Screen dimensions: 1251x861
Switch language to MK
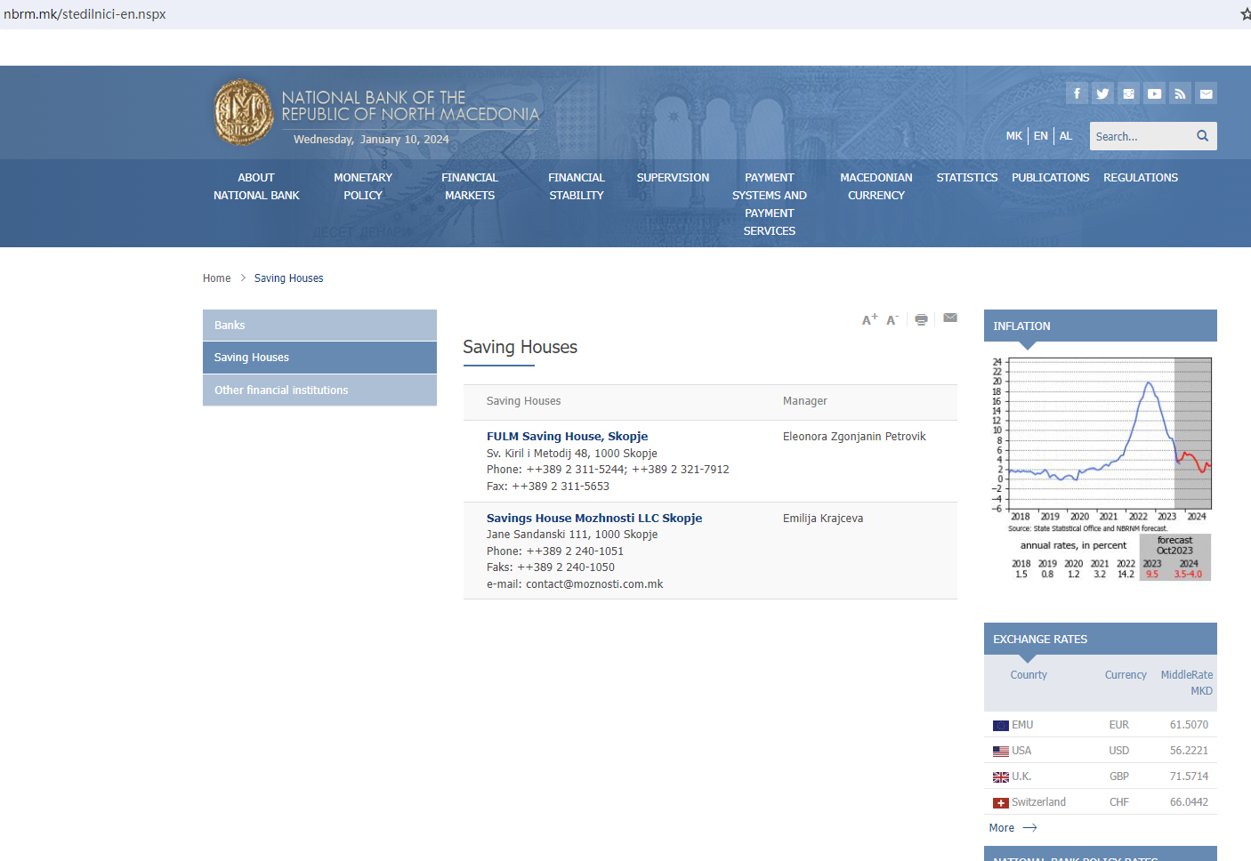[1013, 136]
